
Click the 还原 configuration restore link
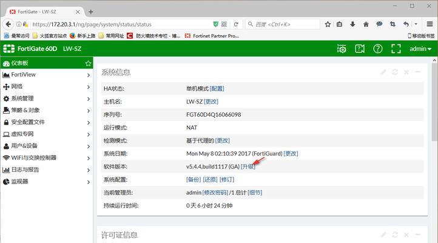coord(210,180)
